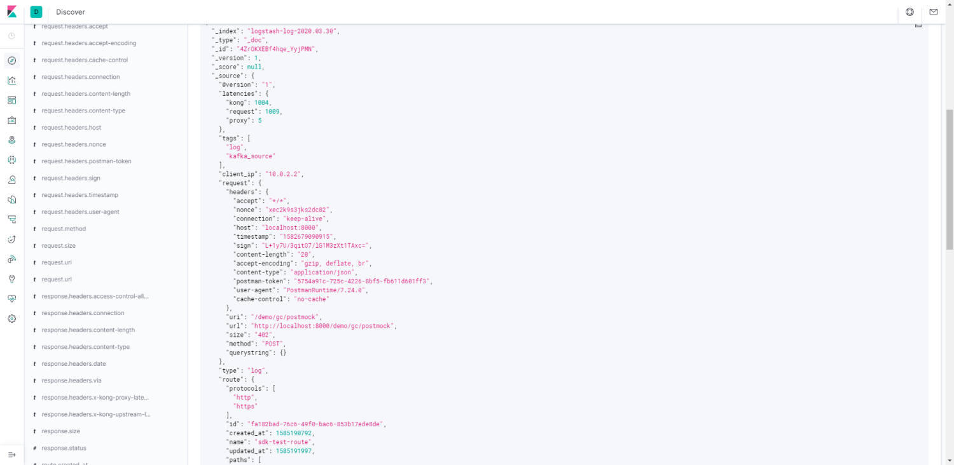Viewport: 954px width, 465px height.
Task: Open Maps icon in sidebar
Action: 11,140
